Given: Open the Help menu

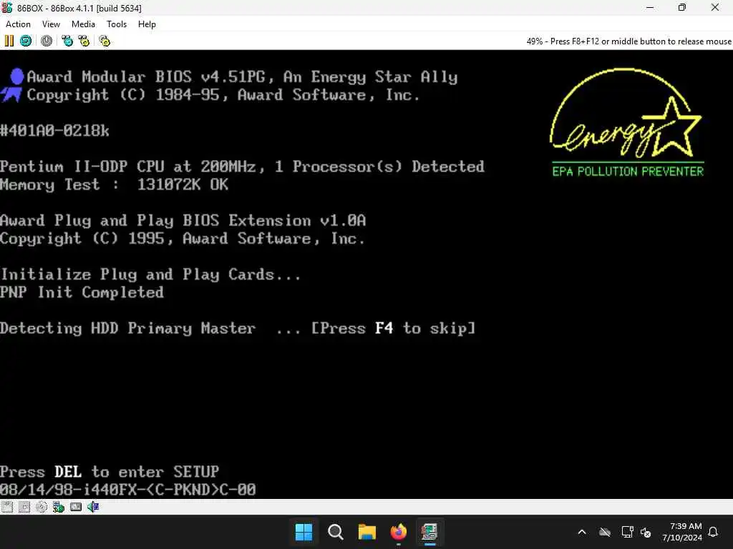Looking at the screenshot, I should pos(147,24).
